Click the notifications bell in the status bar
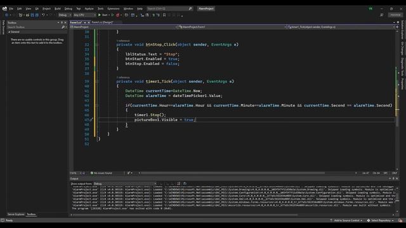This screenshot has width=406, height=228. tap(400, 220)
